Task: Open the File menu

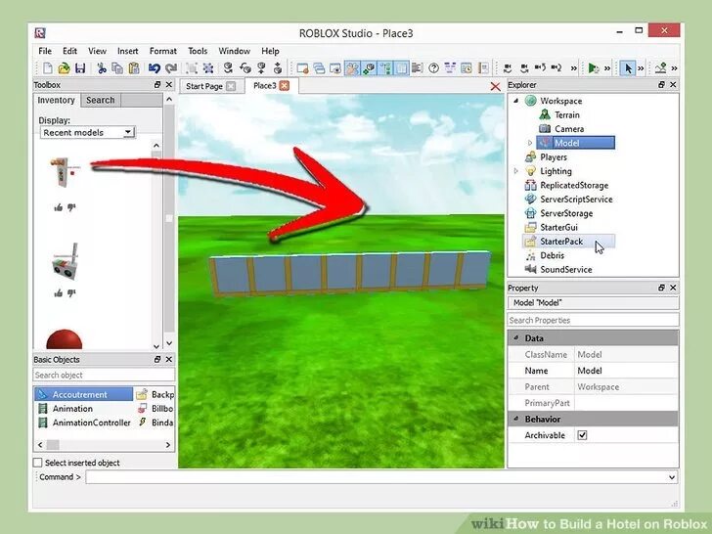Action: pos(45,51)
